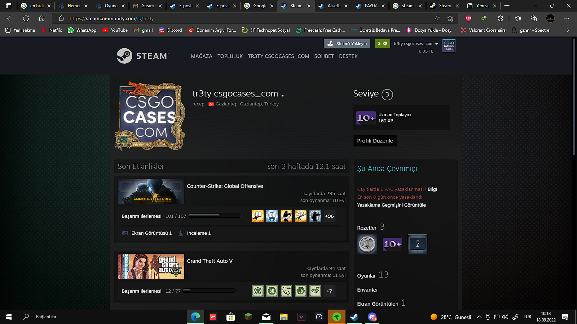Click the GTA V achievement progress bar

209,291
